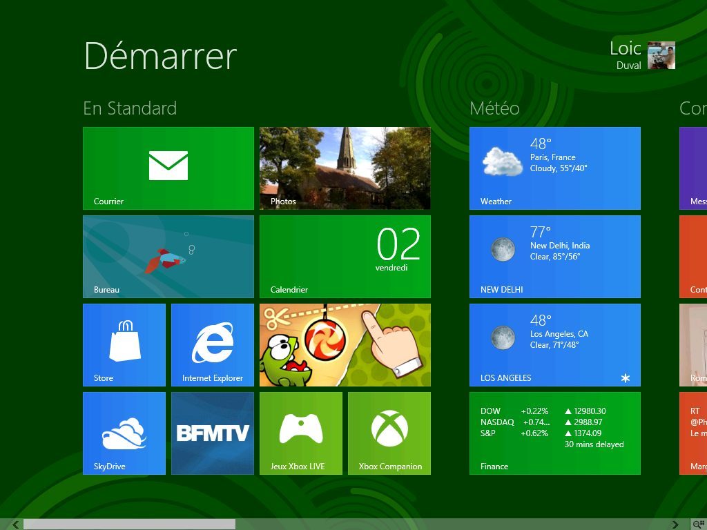The height and width of the screenshot is (530, 707).
Task: Open the Photos tile with church image
Action: pos(345,168)
